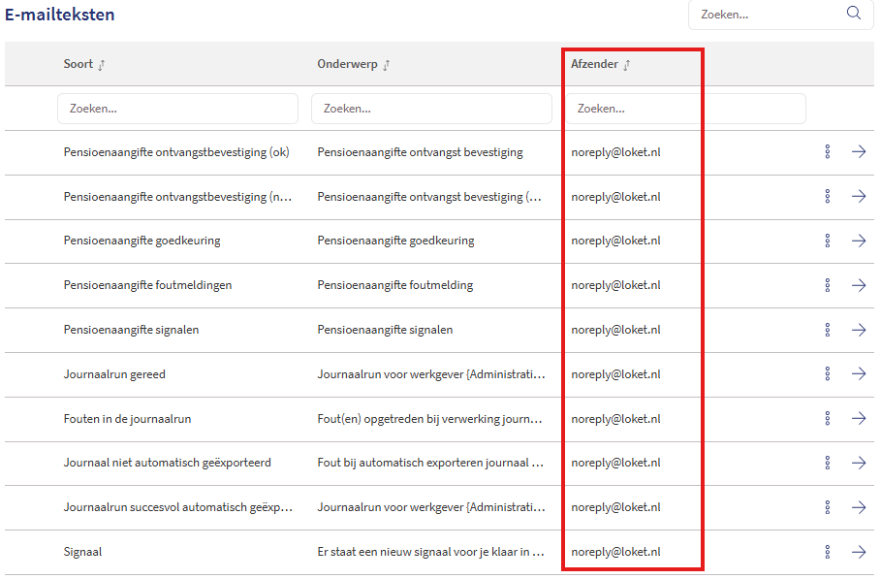
Task: Select 'Pensioenaangifte goedkeuring' Soort cell
Action: click(x=142, y=241)
